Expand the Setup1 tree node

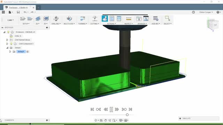coord(10,52)
